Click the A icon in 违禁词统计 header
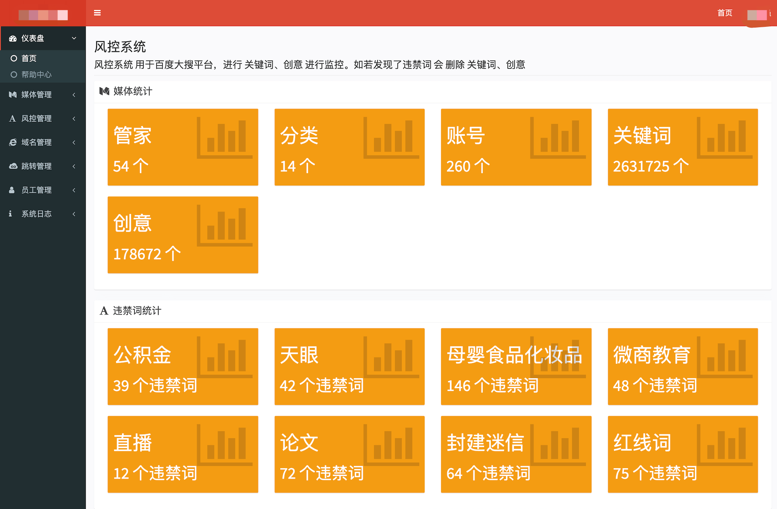The height and width of the screenshot is (509, 777). pyautogui.click(x=104, y=311)
